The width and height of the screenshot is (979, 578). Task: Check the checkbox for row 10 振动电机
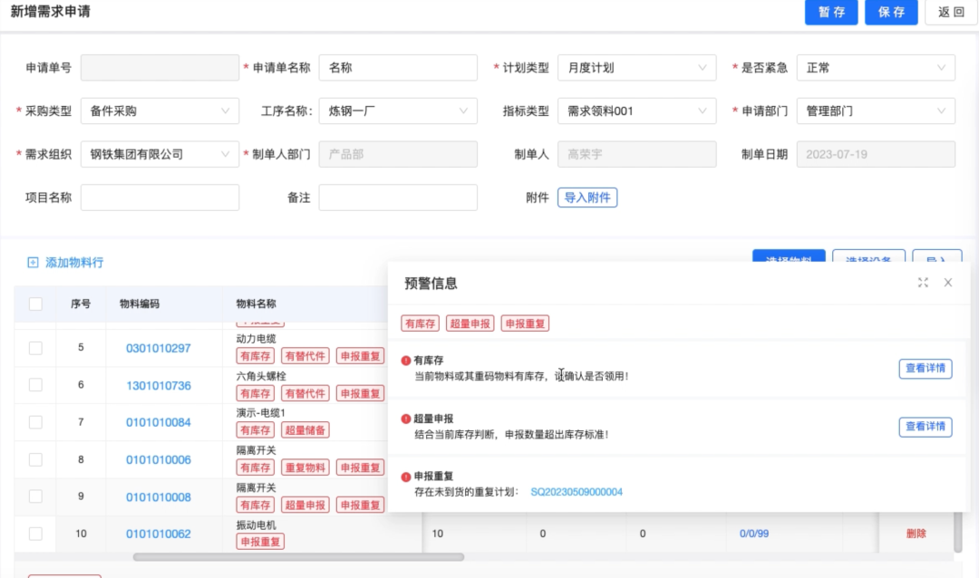click(x=34, y=534)
